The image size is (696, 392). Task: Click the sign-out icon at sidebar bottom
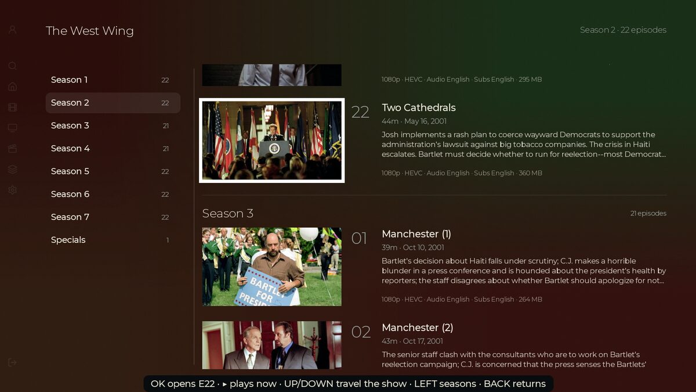click(13, 362)
